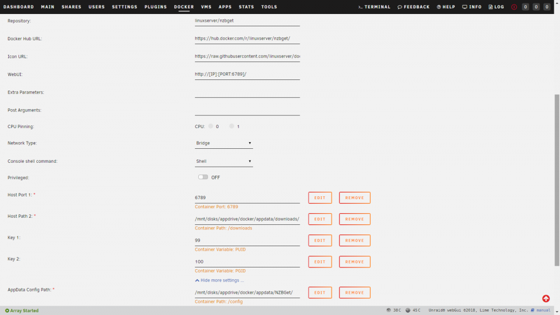560x315 pixels.
Task: Click the vertical page scrollbar thumb
Action: coord(557,180)
